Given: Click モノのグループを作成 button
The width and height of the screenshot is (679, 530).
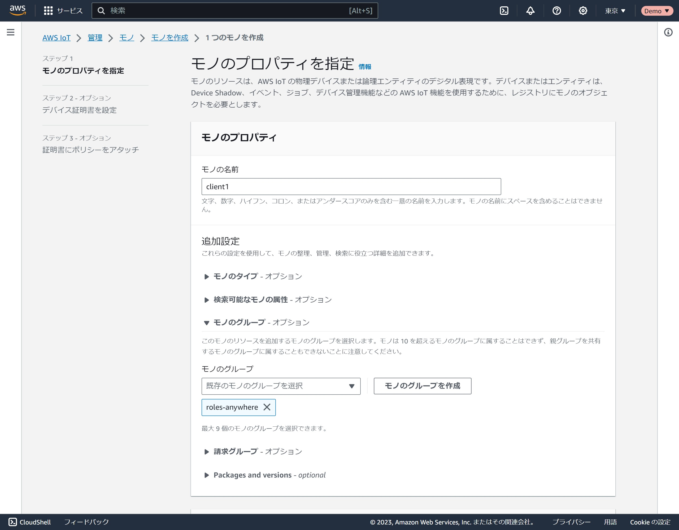Looking at the screenshot, I should point(422,386).
